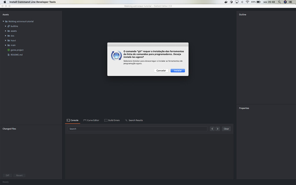Click the Search Results magnifier icon
Viewport: 296px width, 185px height.
pos(126,120)
